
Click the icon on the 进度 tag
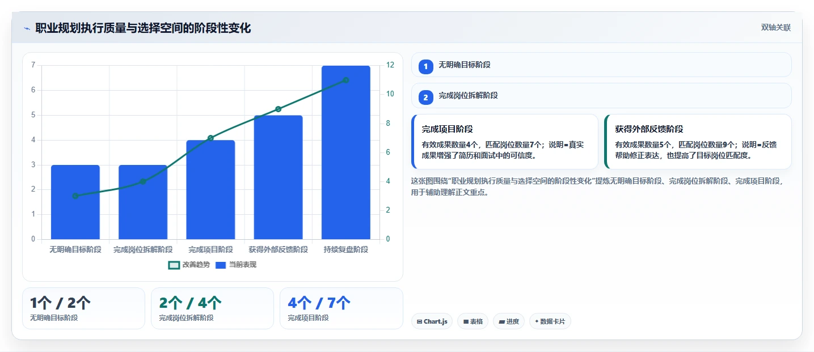(x=501, y=321)
